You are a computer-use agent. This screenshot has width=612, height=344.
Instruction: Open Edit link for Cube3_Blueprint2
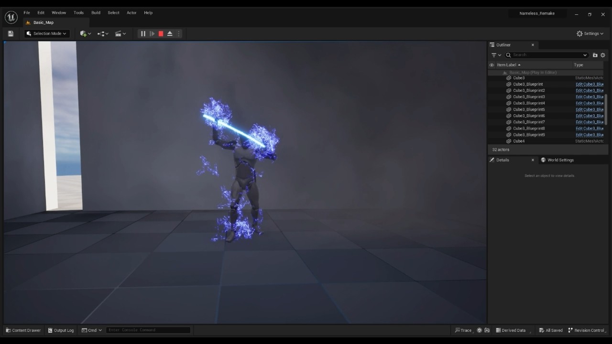click(x=590, y=90)
